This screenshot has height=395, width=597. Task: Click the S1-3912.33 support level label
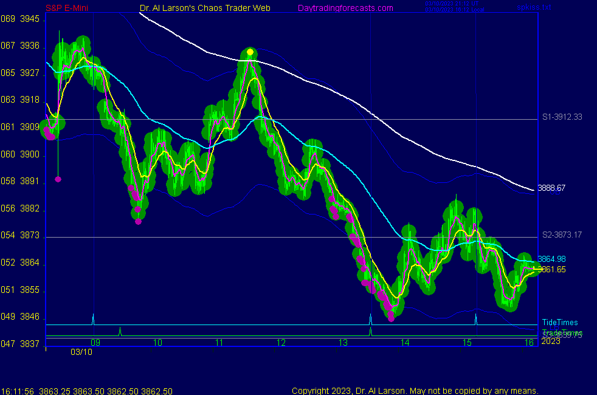point(562,117)
